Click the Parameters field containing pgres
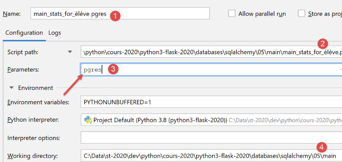 [210, 70]
